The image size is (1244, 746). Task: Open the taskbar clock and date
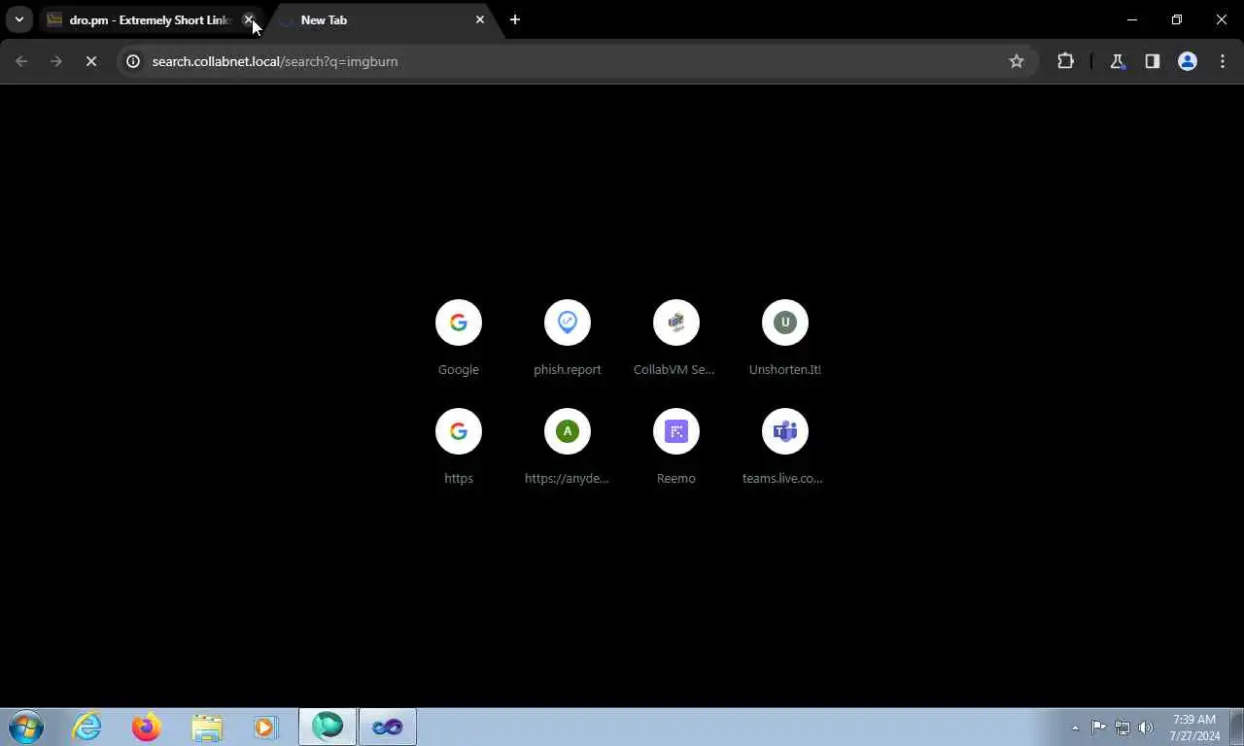click(x=1194, y=728)
